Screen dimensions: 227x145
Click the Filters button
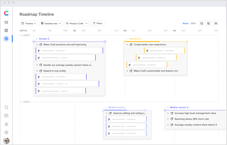click(98, 23)
